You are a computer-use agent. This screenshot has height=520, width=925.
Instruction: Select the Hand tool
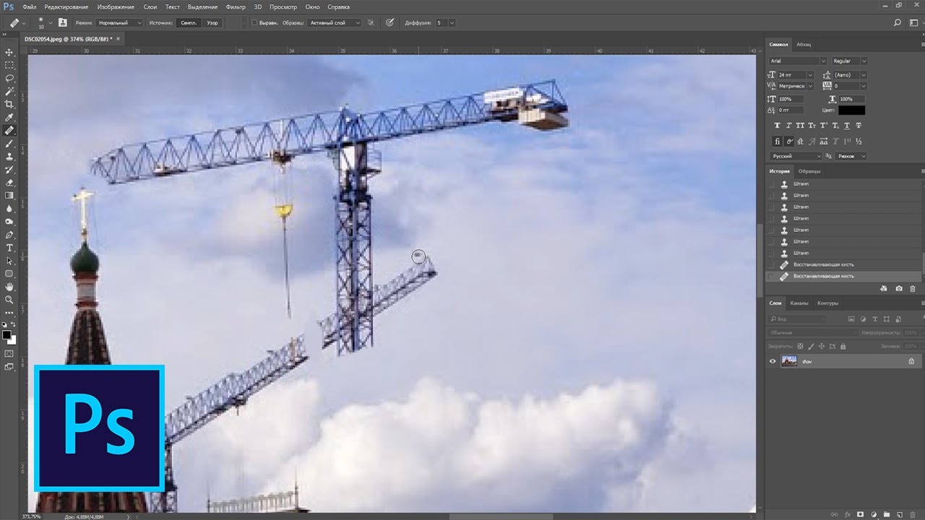click(x=9, y=287)
